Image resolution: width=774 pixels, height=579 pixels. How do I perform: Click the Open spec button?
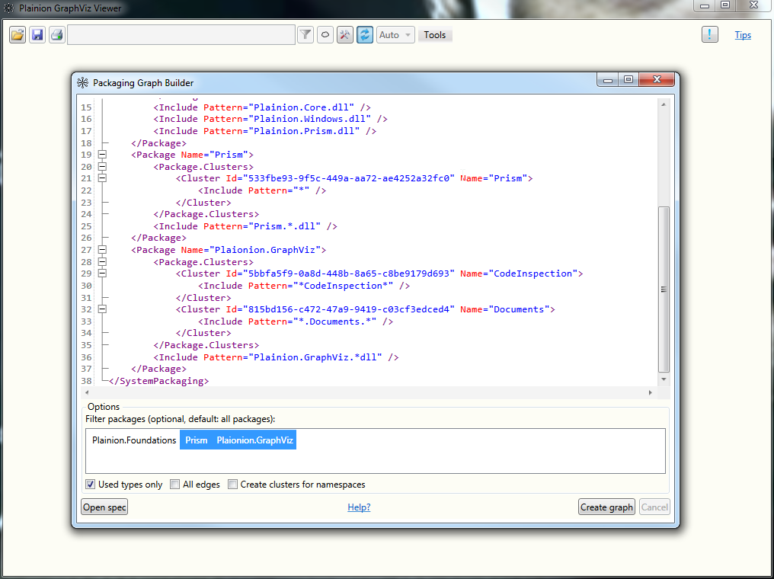(x=104, y=507)
